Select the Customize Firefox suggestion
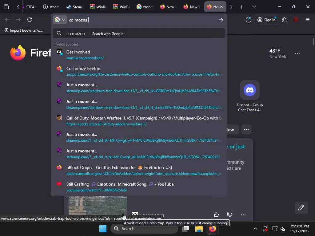Screen dimensions: 315x236 click(x=139, y=71)
